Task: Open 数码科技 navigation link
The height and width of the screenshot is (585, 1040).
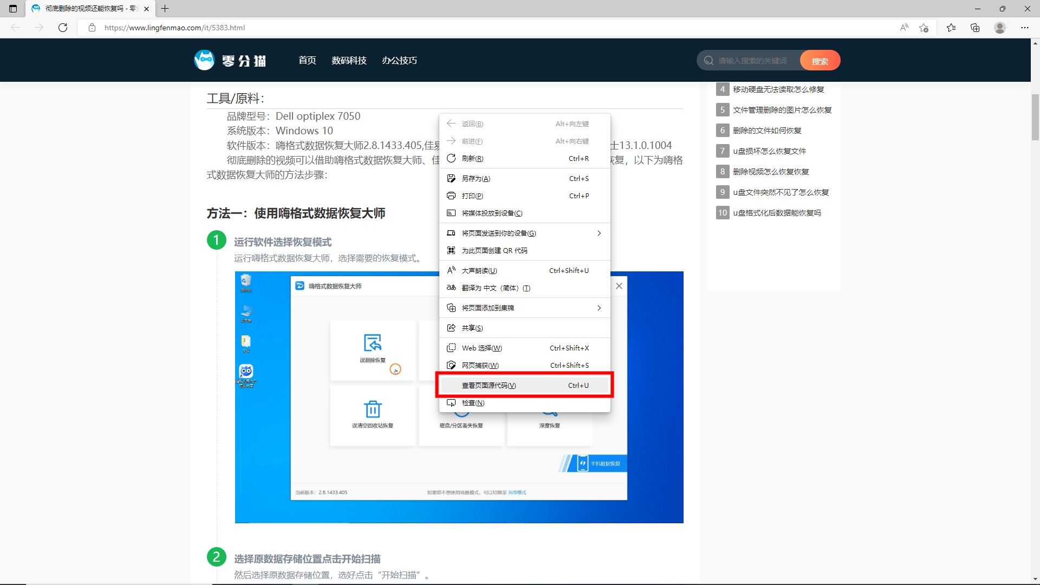Action: (349, 61)
